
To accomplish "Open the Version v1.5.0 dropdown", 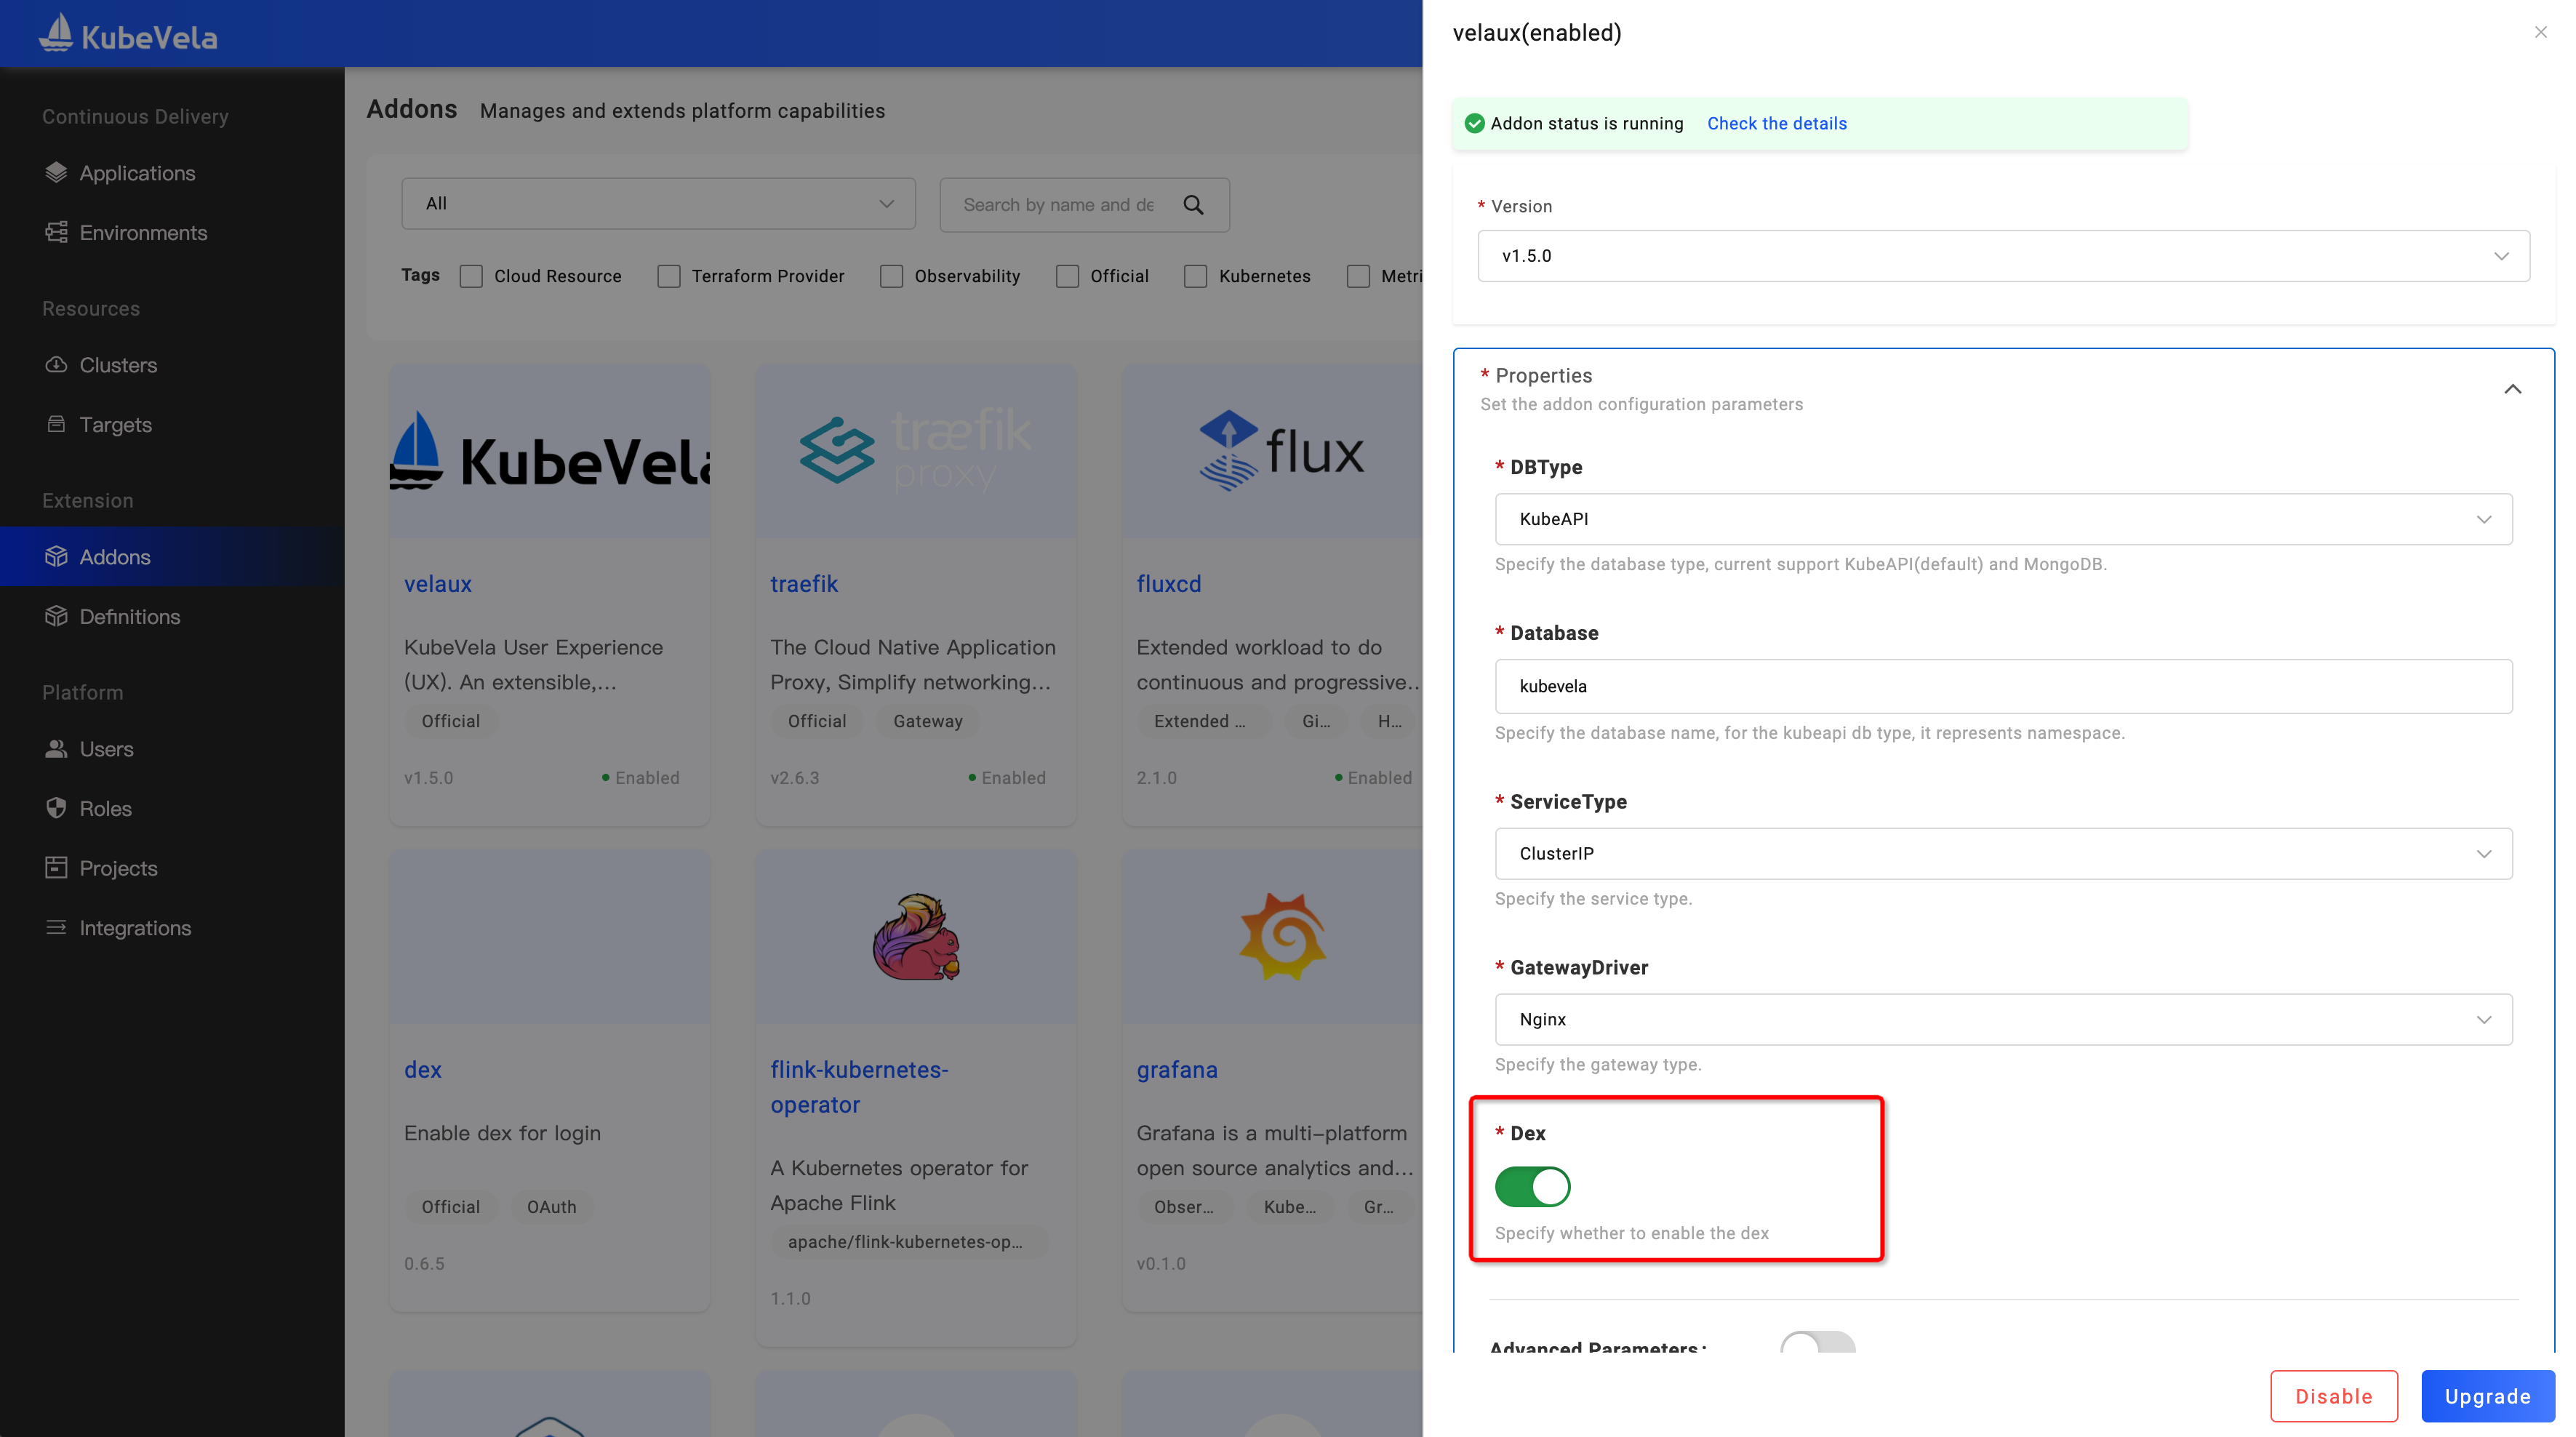I will tap(2003, 256).
